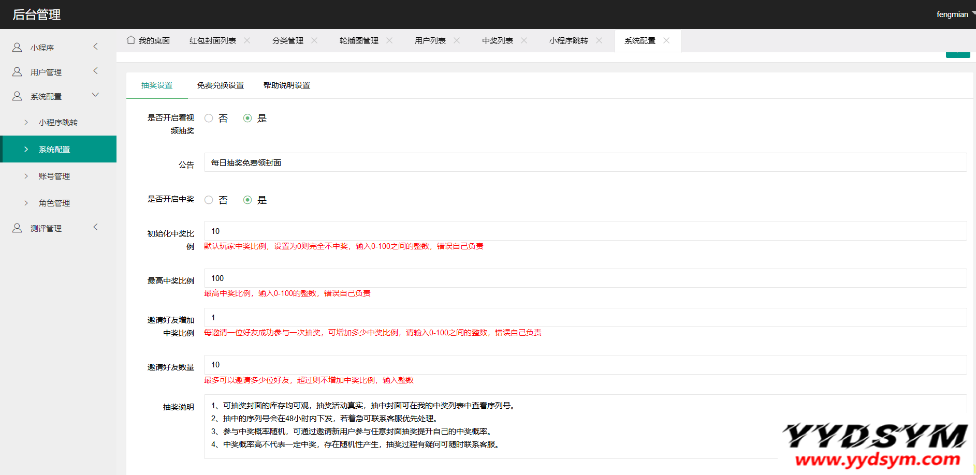Click the 公告 text input field
Viewport: 976px width, 475px height.
click(585, 162)
